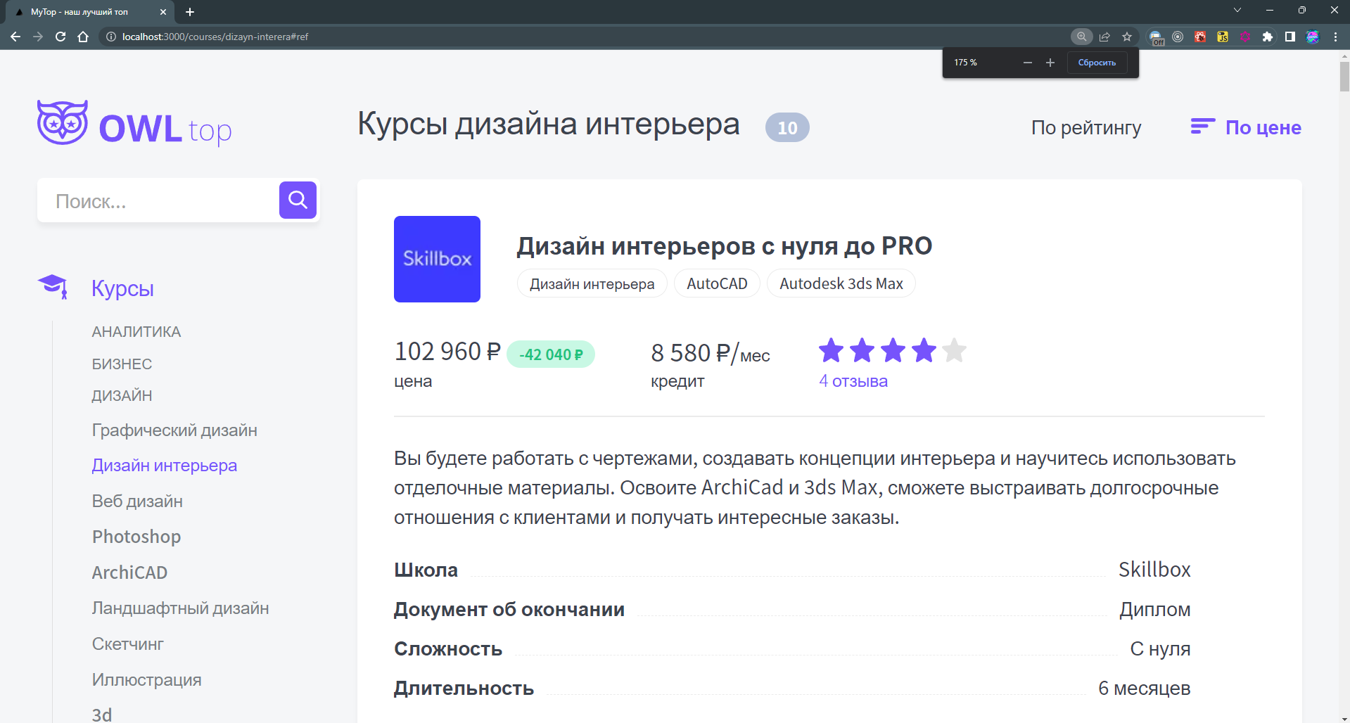
Task: Click into the Поиск search field
Action: [158, 201]
